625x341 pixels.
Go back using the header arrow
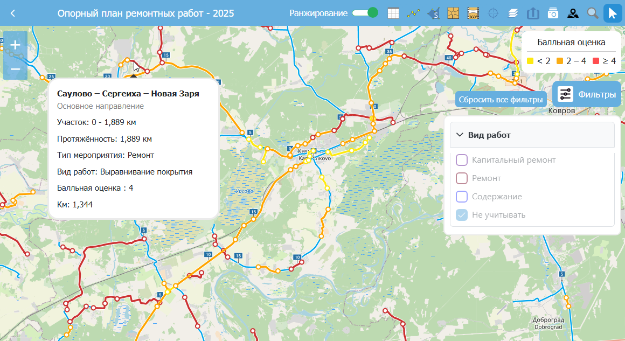point(13,13)
